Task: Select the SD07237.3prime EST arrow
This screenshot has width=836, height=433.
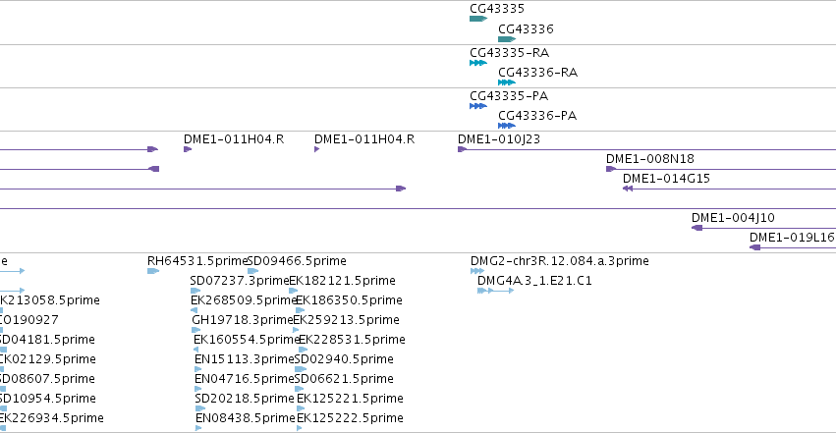Action: (195, 291)
